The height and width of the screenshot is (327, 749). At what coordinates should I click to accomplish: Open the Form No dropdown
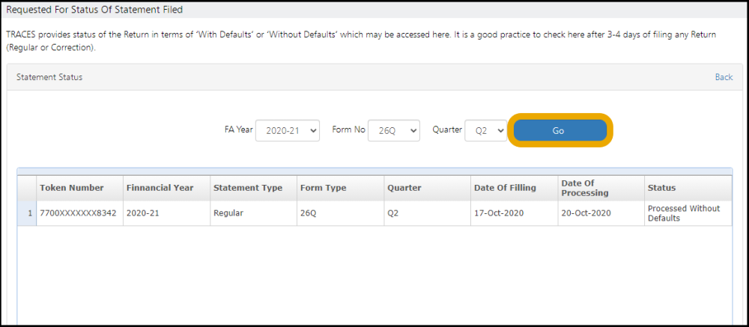[394, 130]
